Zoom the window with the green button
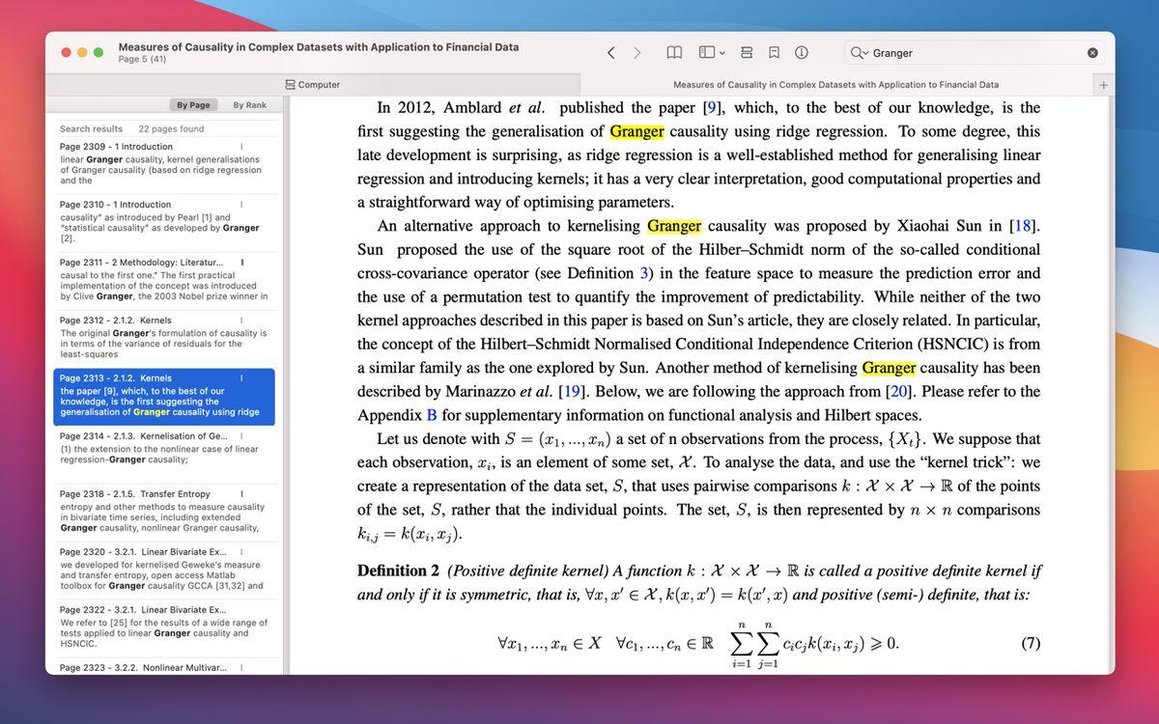1159x724 pixels. click(99, 53)
